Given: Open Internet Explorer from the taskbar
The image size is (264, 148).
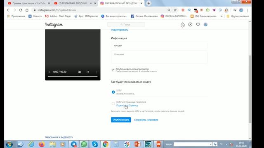Looking at the screenshot, I should [x=31, y=144].
